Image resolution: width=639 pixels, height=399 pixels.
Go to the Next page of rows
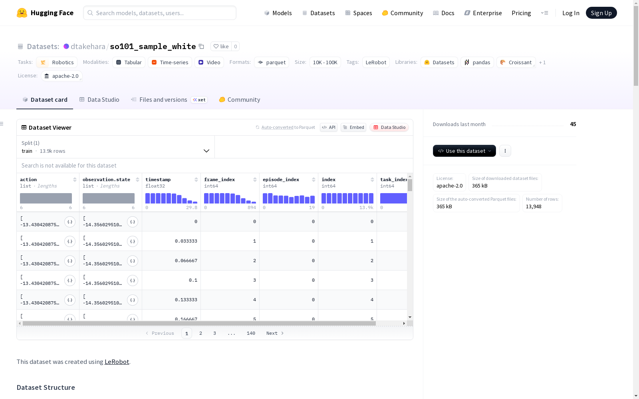[x=275, y=333]
